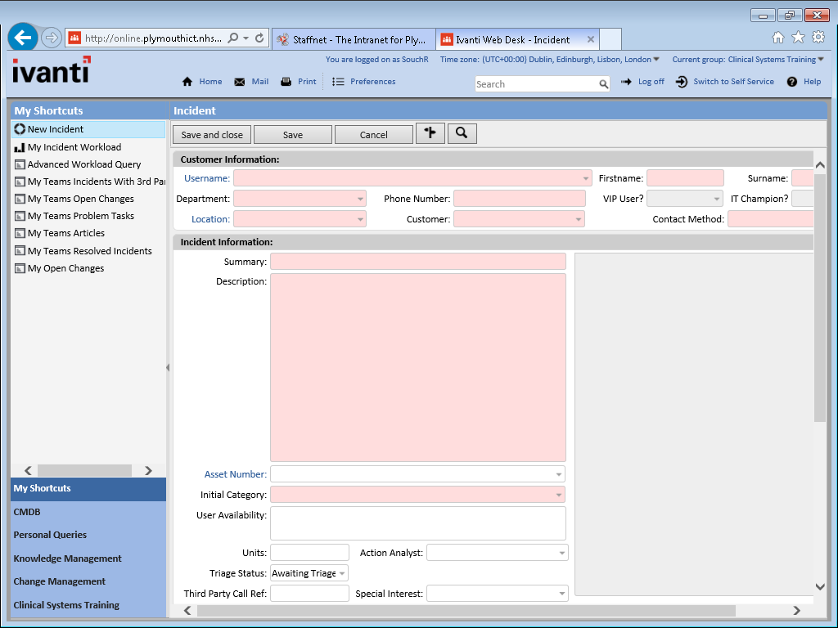This screenshot has height=628, width=838.
Task: Open the Knowledge Management shortcut group
Action: [88, 558]
